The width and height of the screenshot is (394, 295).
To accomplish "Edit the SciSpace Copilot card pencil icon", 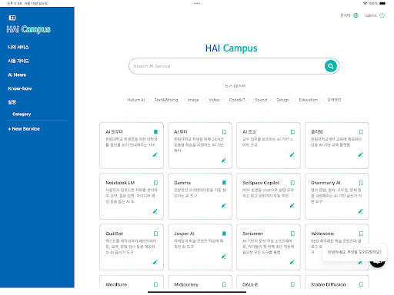I will pos(292,206).
